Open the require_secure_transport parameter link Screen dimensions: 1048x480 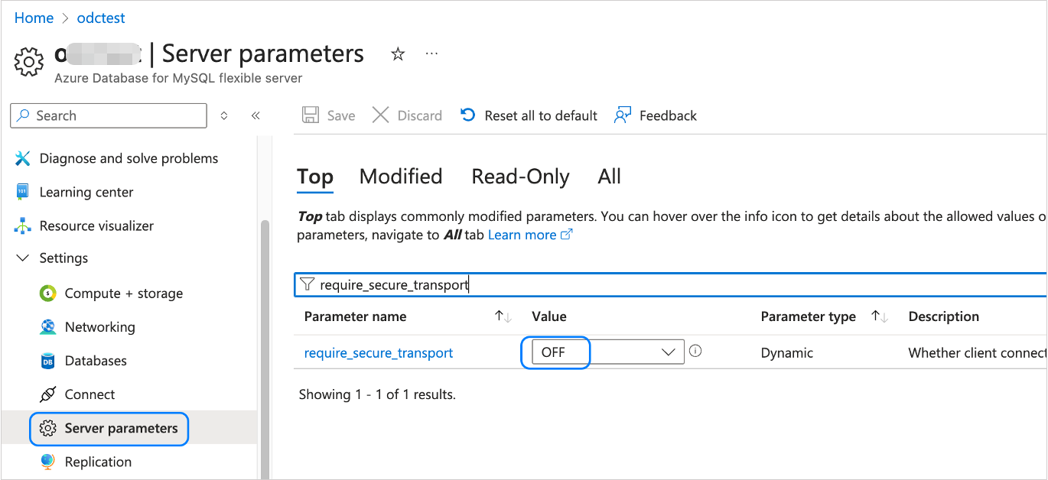pyautogui.click(x=379, y=353)
